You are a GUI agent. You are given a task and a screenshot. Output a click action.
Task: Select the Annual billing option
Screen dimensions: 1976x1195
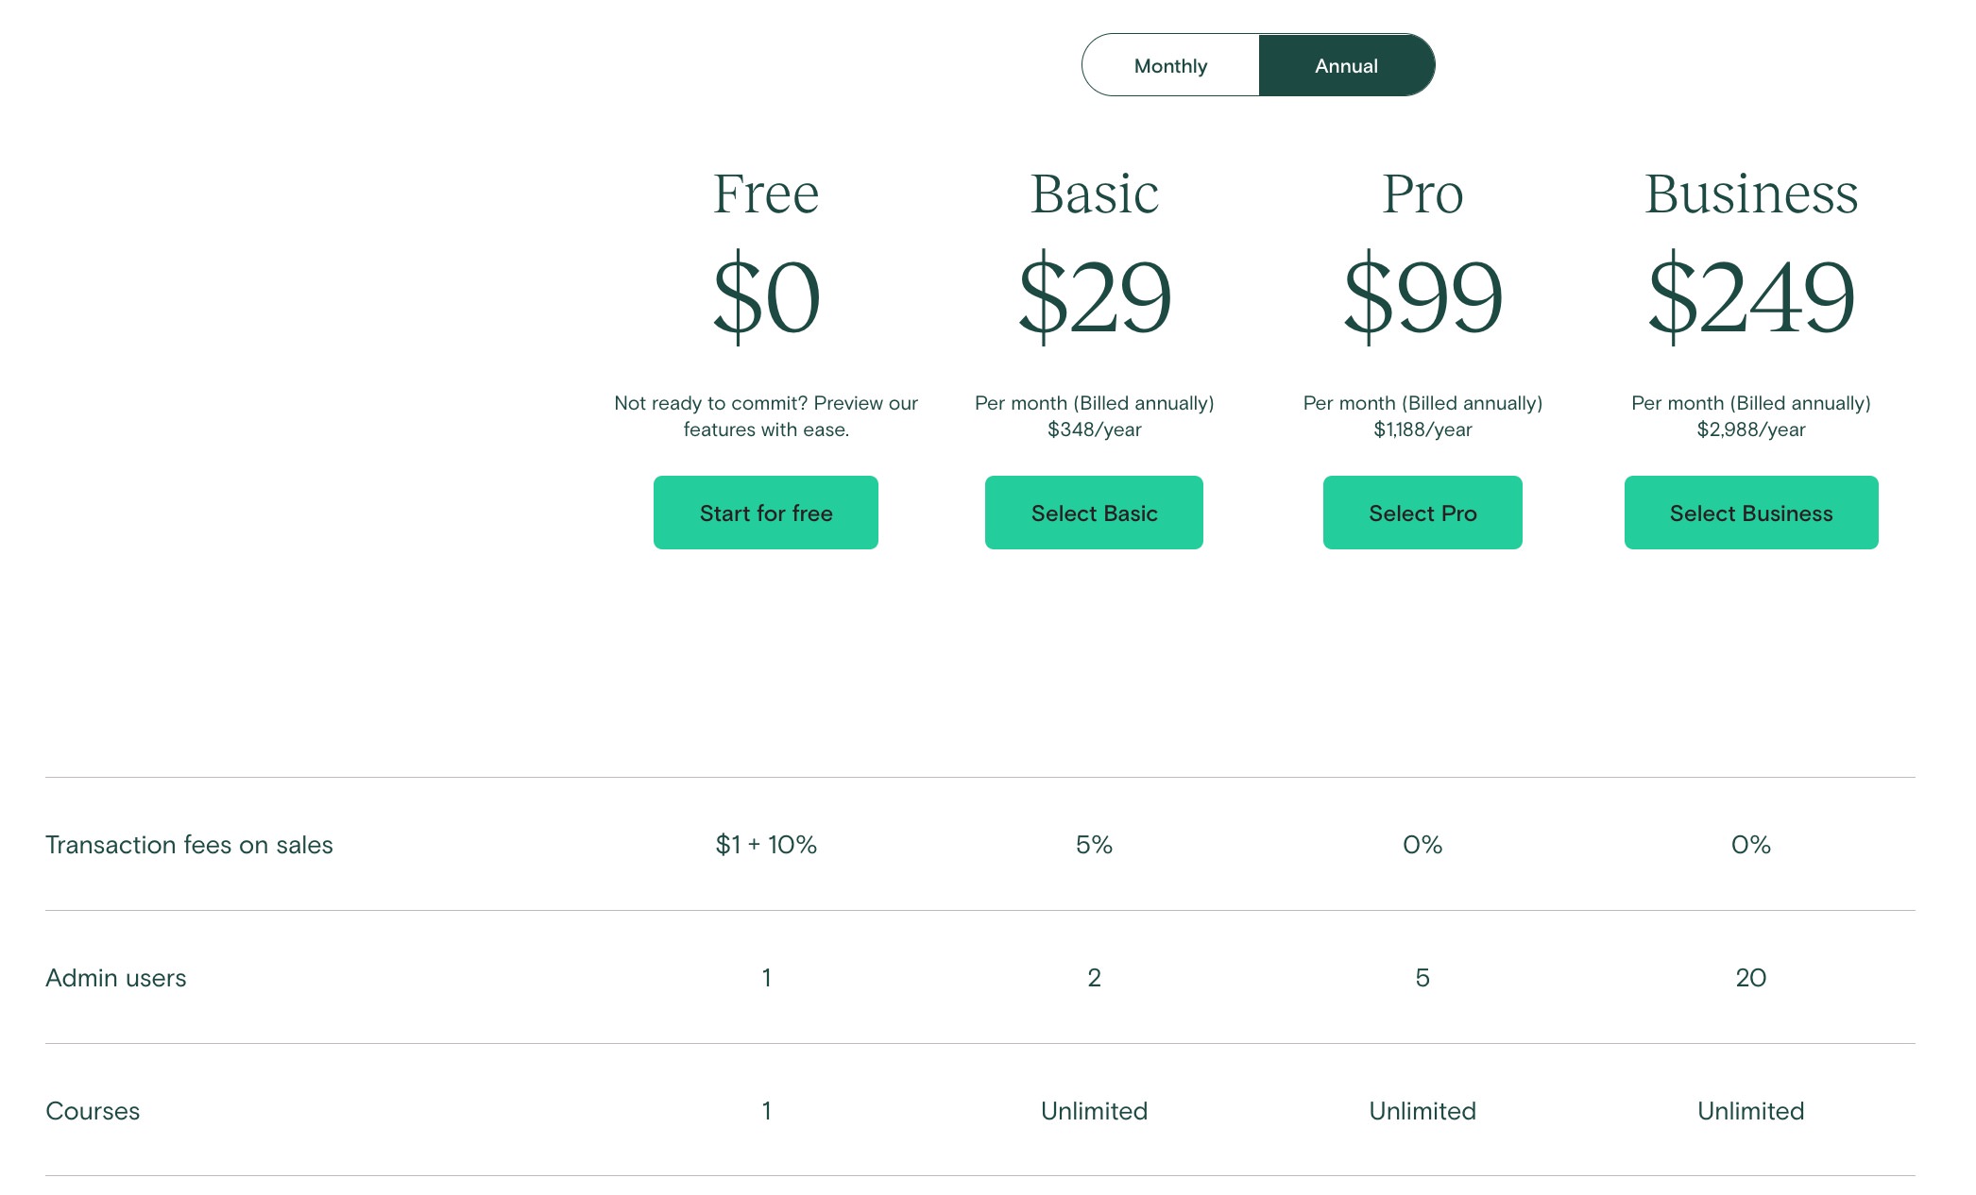point(1346,65)
